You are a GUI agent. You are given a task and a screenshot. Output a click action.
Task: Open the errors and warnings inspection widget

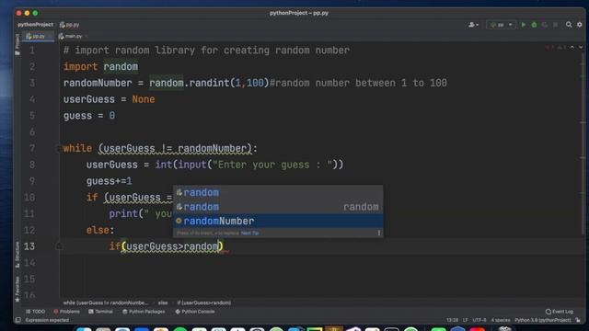pyautogui.click(x=555, y=47)
